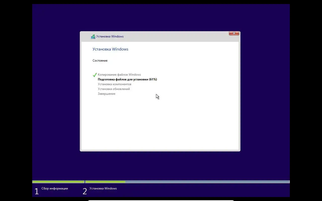322x201 pixels.
Task: Click the stage number 1
Action: pos(37,191)
